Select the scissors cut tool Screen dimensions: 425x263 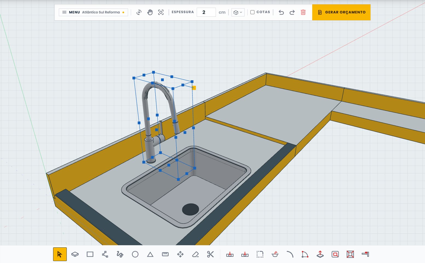[x=210, y=254]
